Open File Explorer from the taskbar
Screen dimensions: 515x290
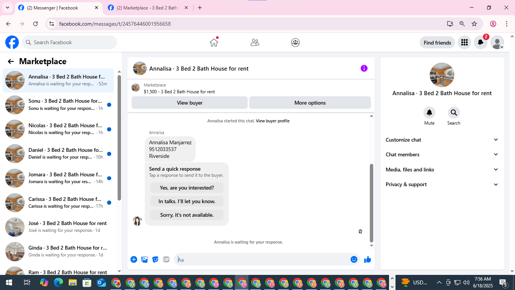(x=73, y=282)
